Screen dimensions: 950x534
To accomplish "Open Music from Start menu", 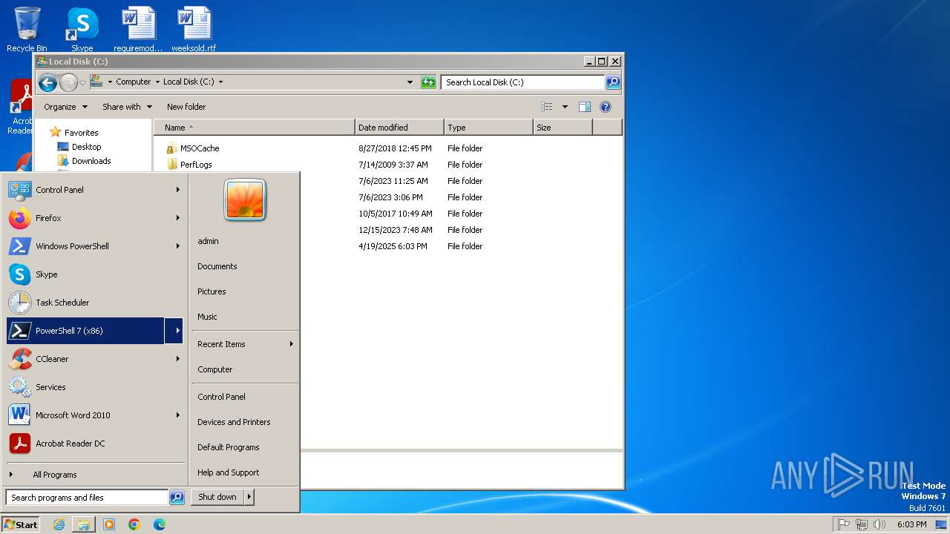I will pos(207,317).
